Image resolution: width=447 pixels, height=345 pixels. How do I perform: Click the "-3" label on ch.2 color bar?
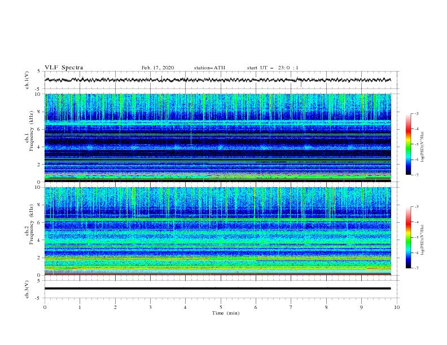coord(417,207)
